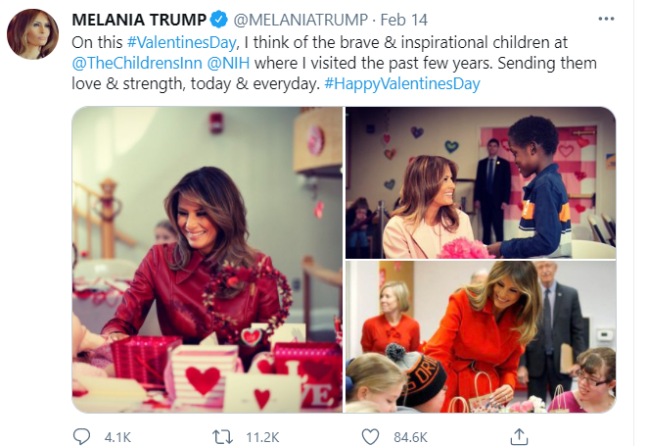Screen dimensions: 647x446
Task: Click the 84.6K likes count
Action: [x=407, y=432]
